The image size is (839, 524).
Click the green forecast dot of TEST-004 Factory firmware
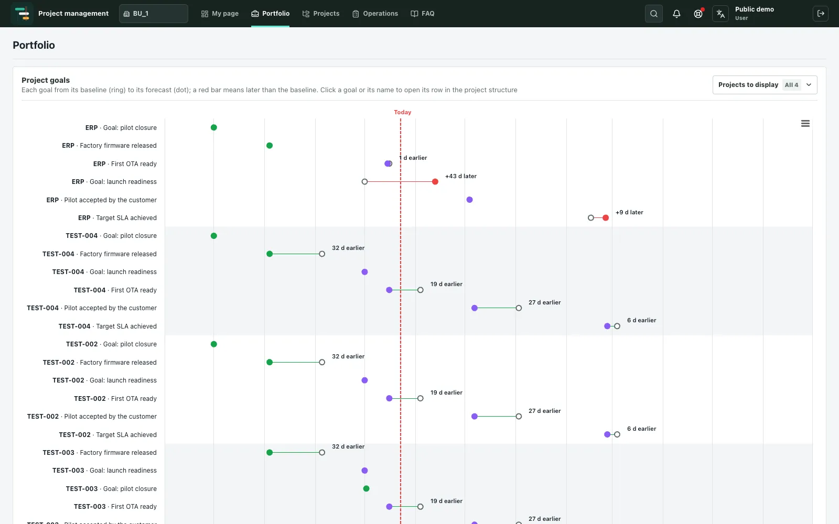click(270, 254)
